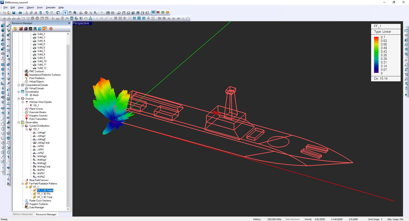Close the Resource Manager panel
409x221 pixels.
[69, 23]
